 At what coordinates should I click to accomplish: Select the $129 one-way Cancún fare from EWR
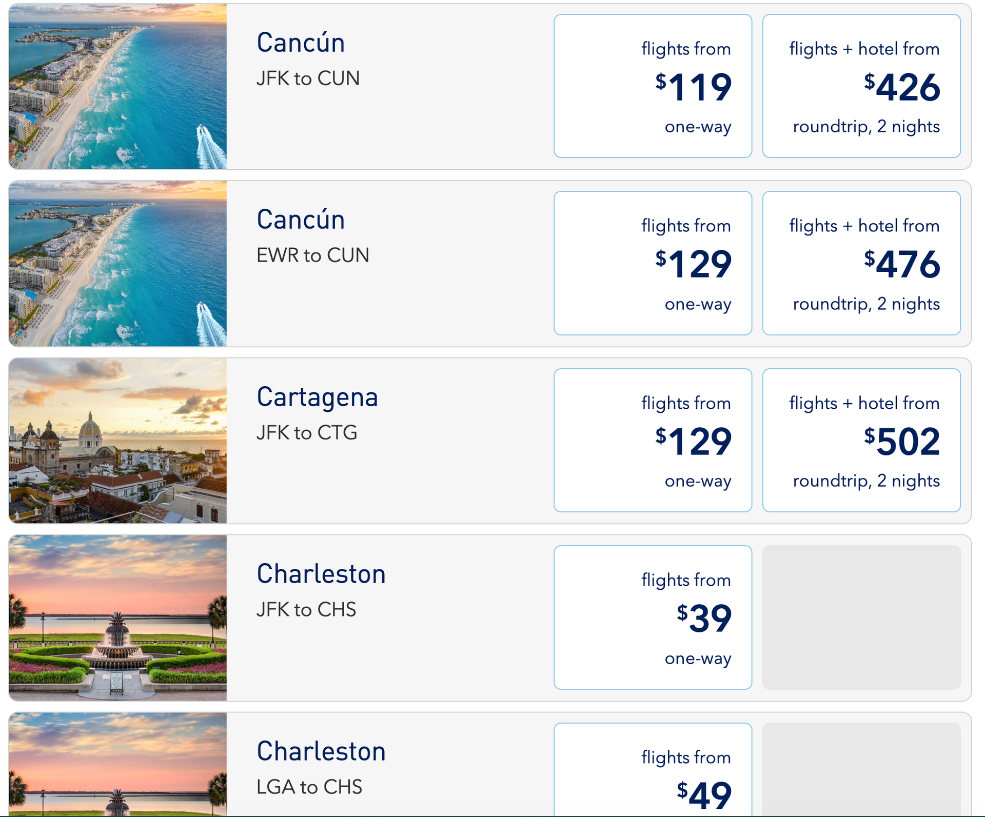(x=652, y=264)
